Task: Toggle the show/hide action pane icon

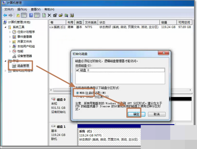Action: (37, 15)
